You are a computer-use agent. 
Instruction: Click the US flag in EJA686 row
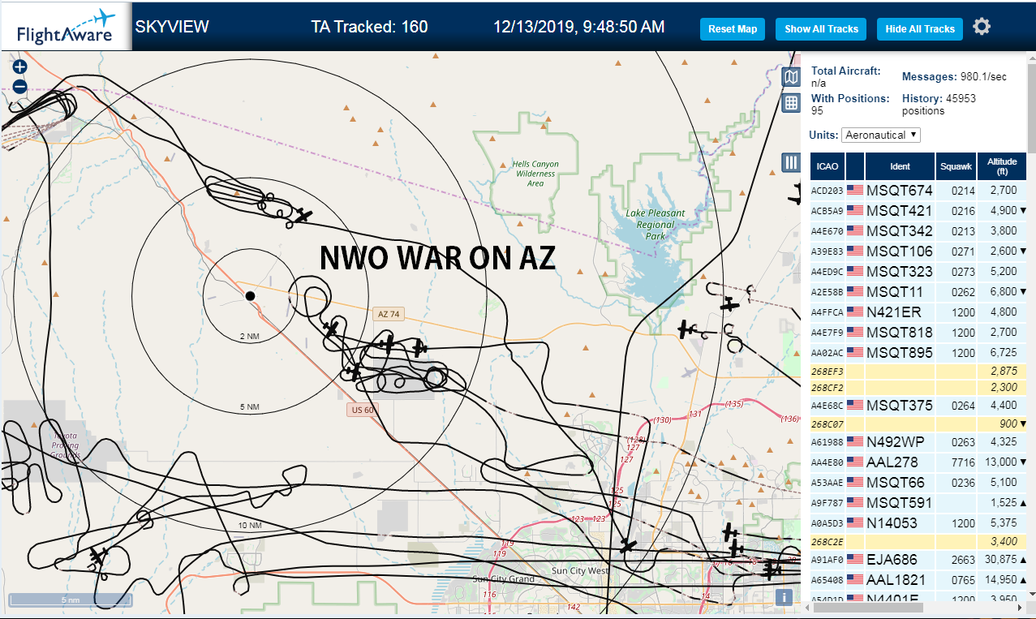click(855, 560)
